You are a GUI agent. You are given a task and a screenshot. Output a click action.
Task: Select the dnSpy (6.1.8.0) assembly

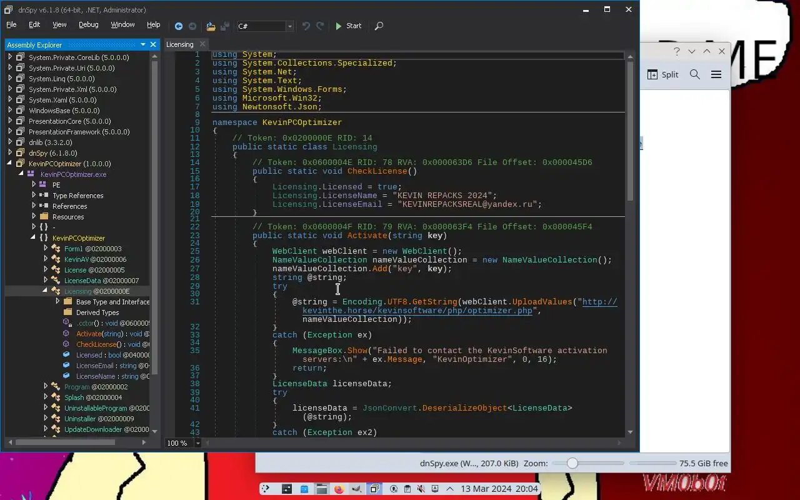point(53,153)
